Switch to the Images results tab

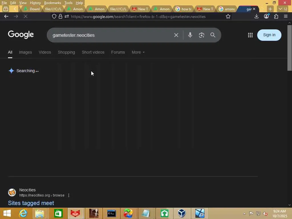click(25, 52)
